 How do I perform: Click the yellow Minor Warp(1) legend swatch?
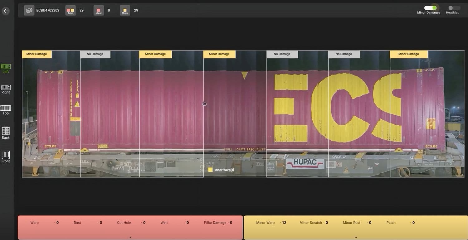[x=210, y=170]
